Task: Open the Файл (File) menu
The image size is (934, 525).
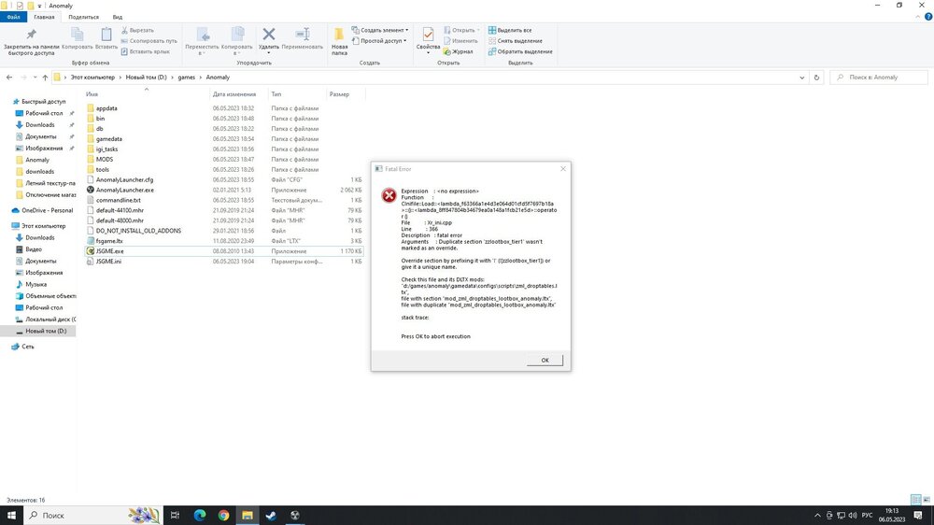Action: pos(13,17)
